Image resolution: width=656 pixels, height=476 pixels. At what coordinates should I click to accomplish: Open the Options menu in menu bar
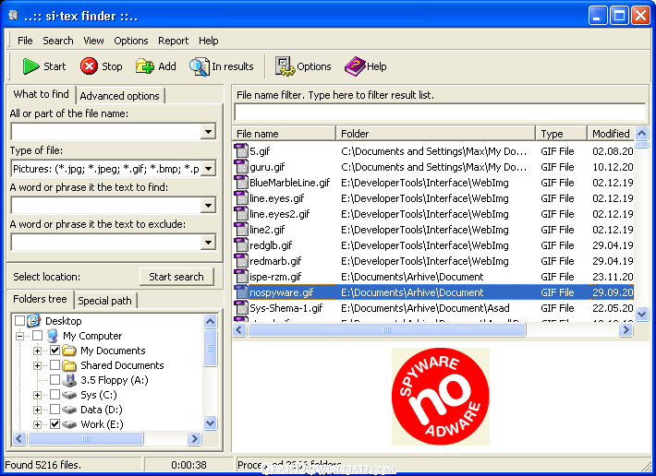[x=131, y=41]
